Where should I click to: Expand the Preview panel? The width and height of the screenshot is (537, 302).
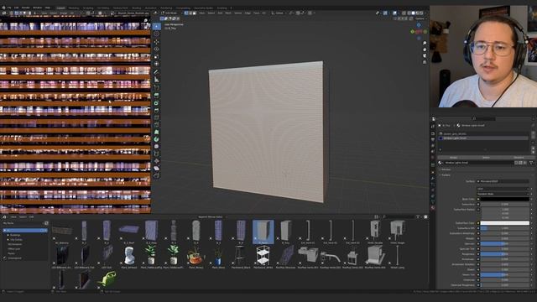(446, 169)
